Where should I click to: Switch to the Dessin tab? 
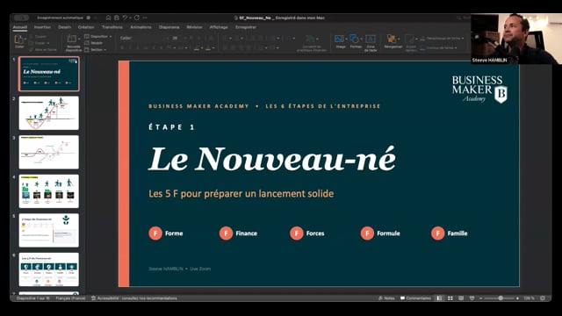[64, 27]
